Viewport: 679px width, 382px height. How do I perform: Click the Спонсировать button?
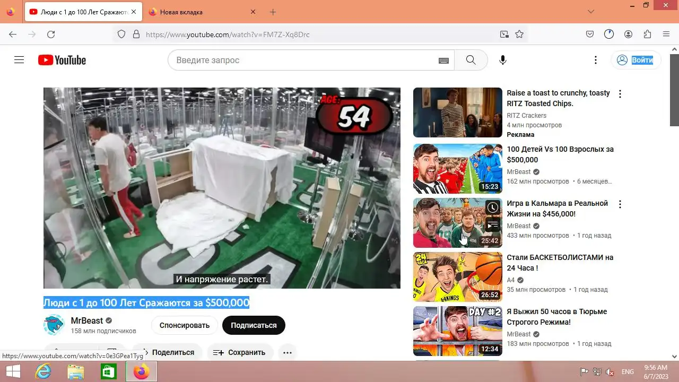[x=185, y=325]
